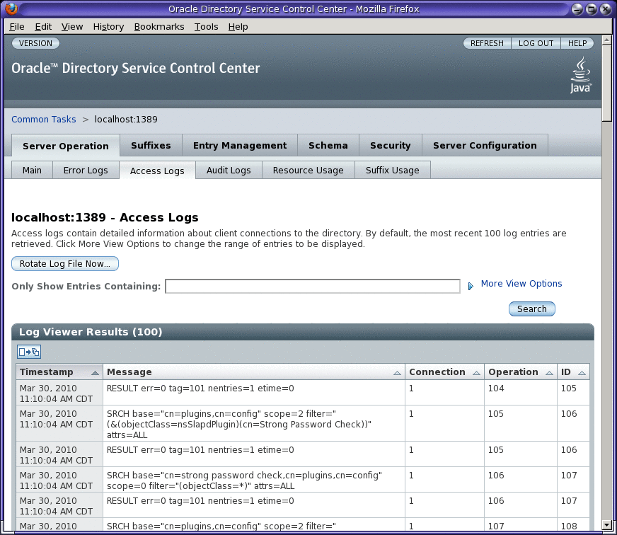
Task: Open the Tools menu
Action: point(206,26)
